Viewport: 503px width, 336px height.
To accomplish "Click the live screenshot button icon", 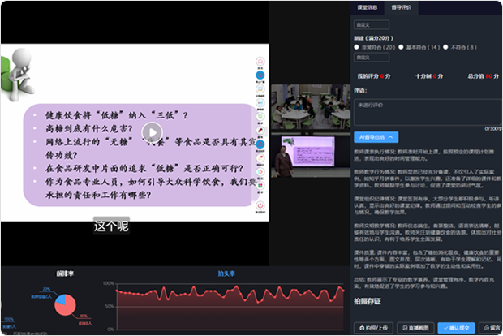I will tap(404, 328).
